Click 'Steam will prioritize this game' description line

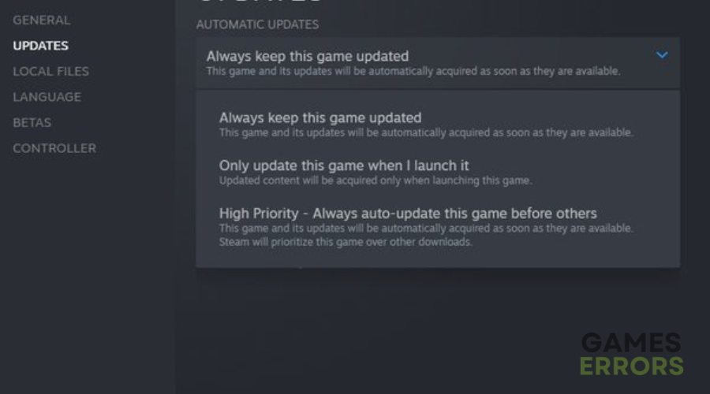pos(346,242)
